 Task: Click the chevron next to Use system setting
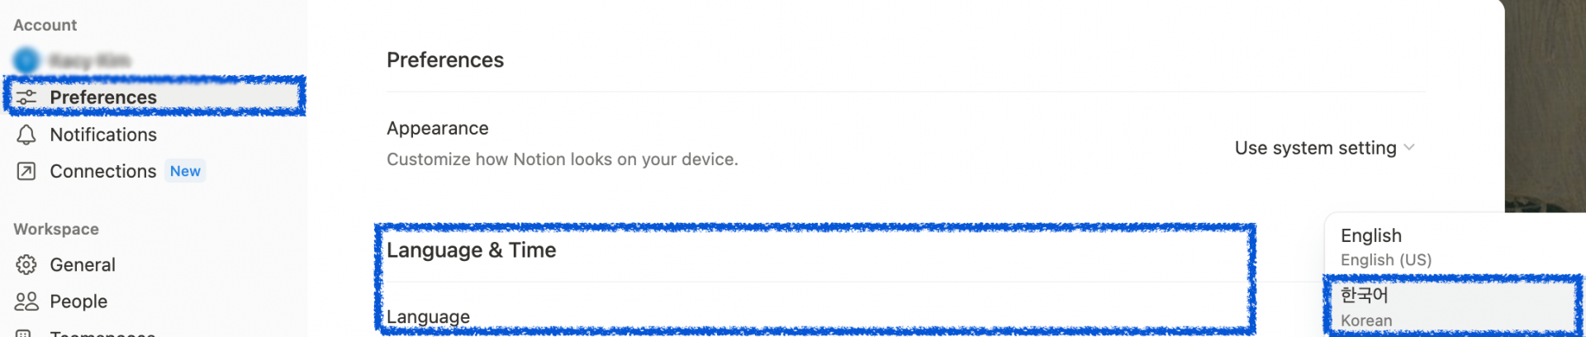pos(1409,148)
